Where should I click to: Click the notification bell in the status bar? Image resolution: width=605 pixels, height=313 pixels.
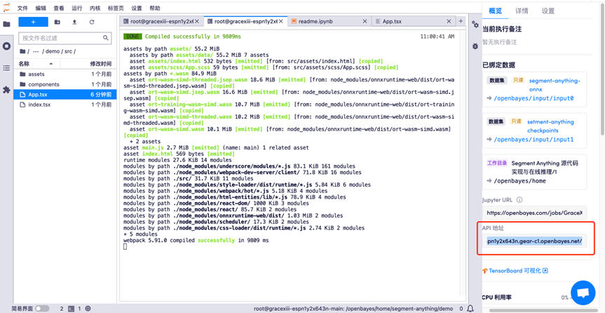tap(470, 309)
